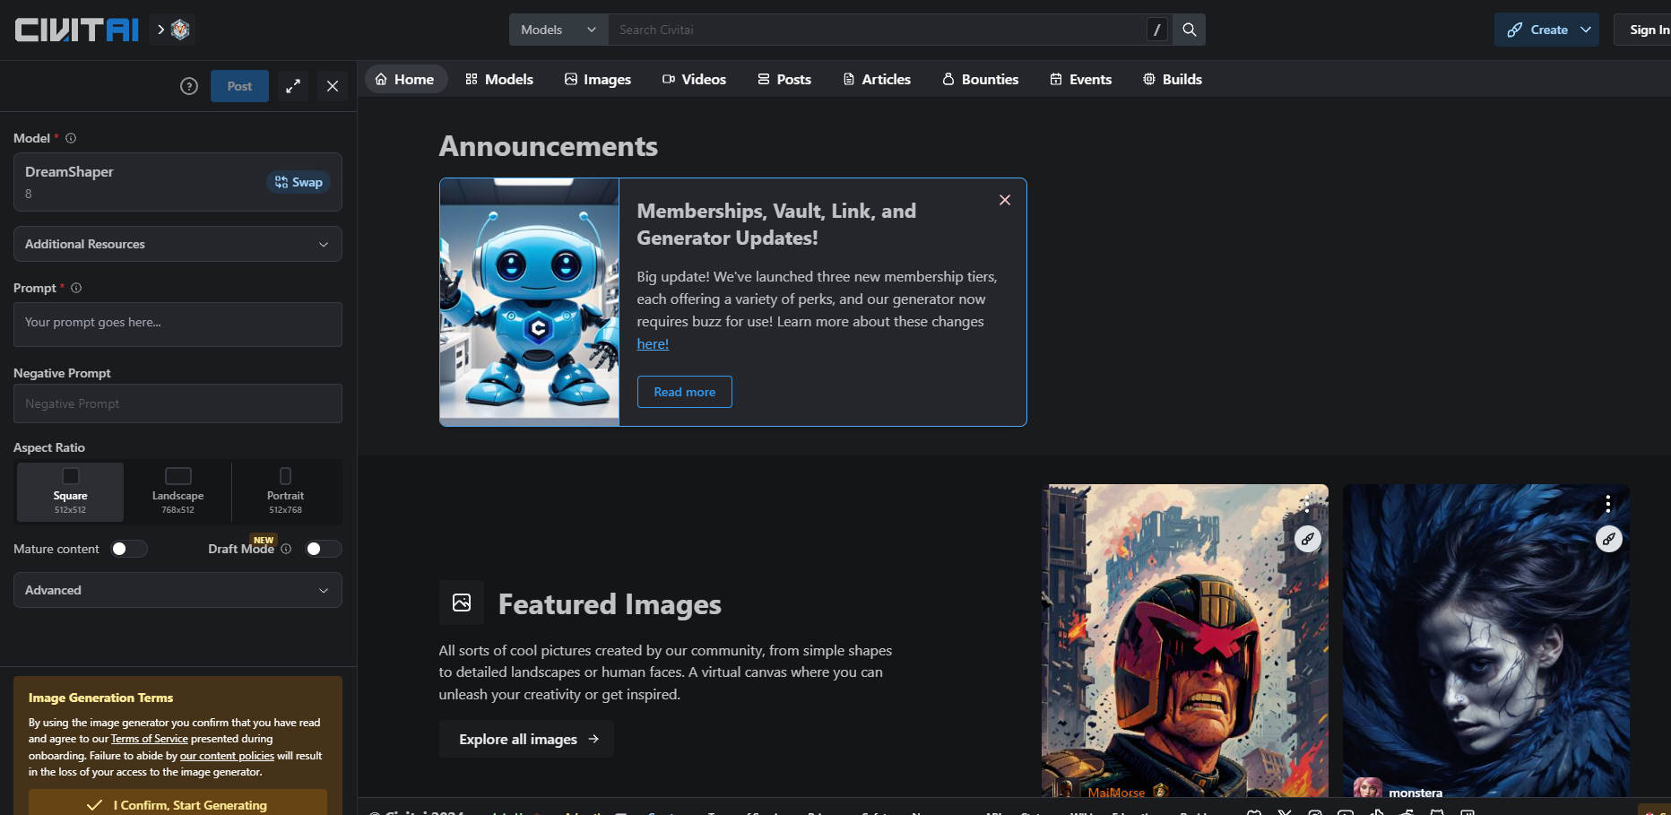1671x815 pixels.
Task: Select Landscape 768x512 aspect ratio
Action: click(177, 491)
